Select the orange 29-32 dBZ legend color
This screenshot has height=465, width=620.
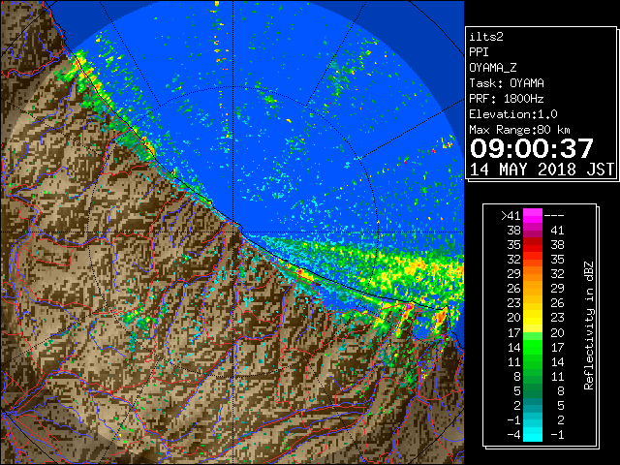pyautogui.click(x=533, y=273)
